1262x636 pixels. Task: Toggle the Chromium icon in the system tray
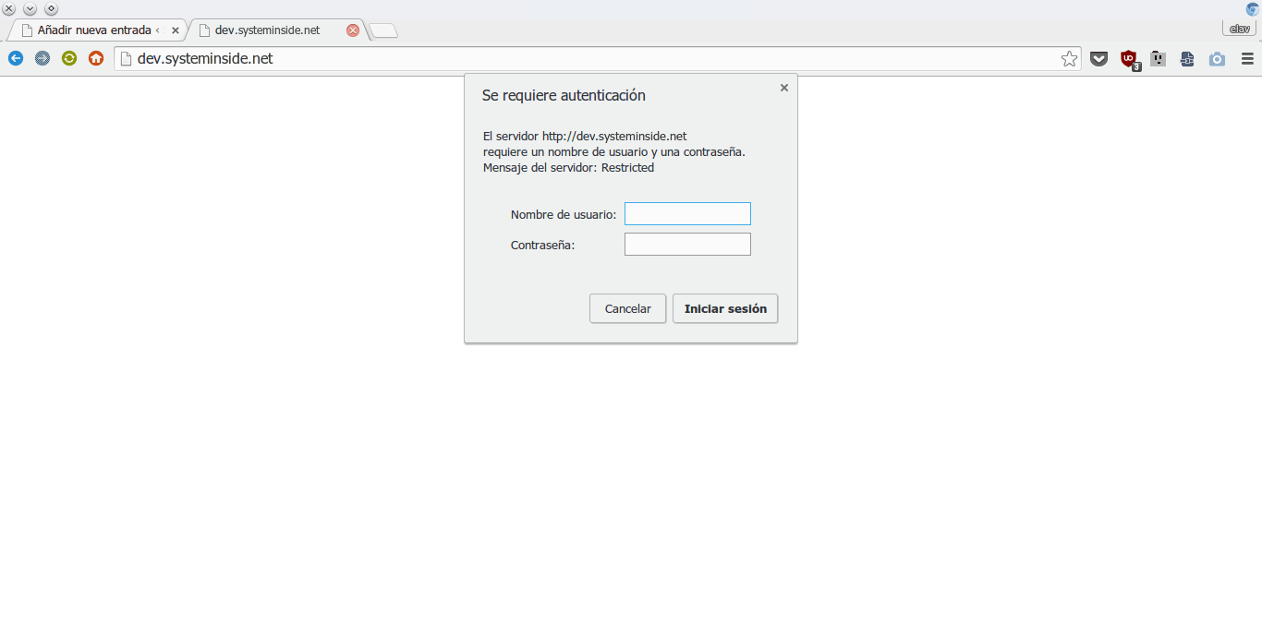[x=1253, y=8]
